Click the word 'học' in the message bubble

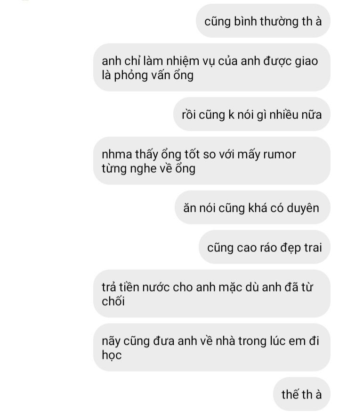[112, 355]
